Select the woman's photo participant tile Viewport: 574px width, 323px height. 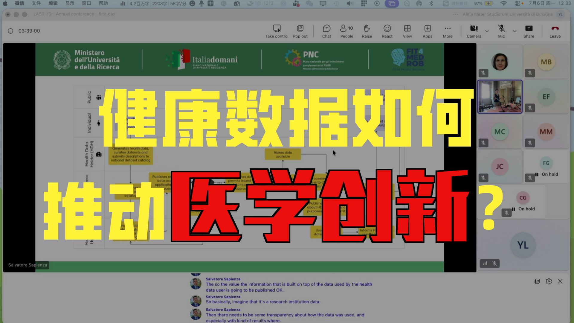(x=500, y=62)
